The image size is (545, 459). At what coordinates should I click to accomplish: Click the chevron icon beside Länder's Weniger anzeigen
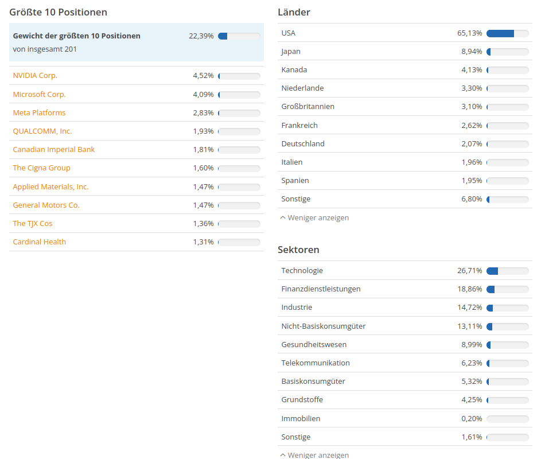pos(282,218)
